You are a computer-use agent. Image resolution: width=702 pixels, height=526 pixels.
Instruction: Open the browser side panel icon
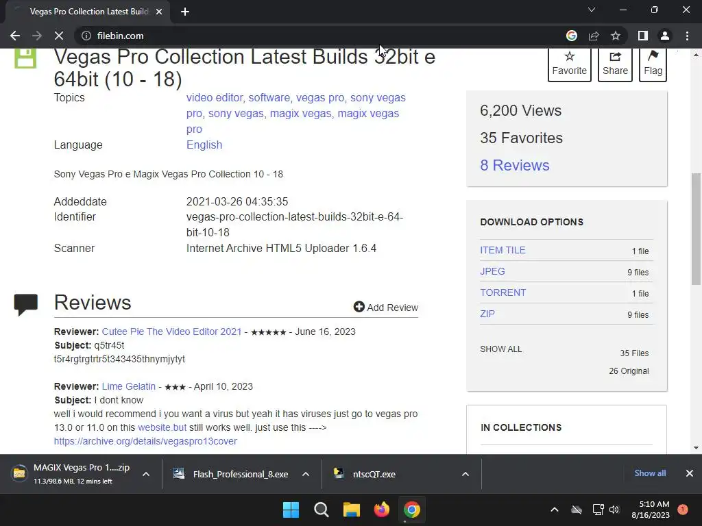(x=643, y=36)
